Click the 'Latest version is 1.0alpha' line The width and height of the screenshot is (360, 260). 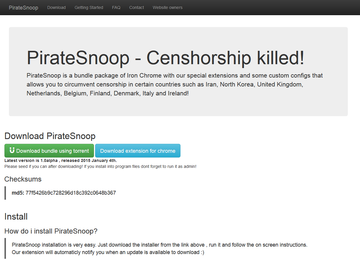click(x=61, y=160)
